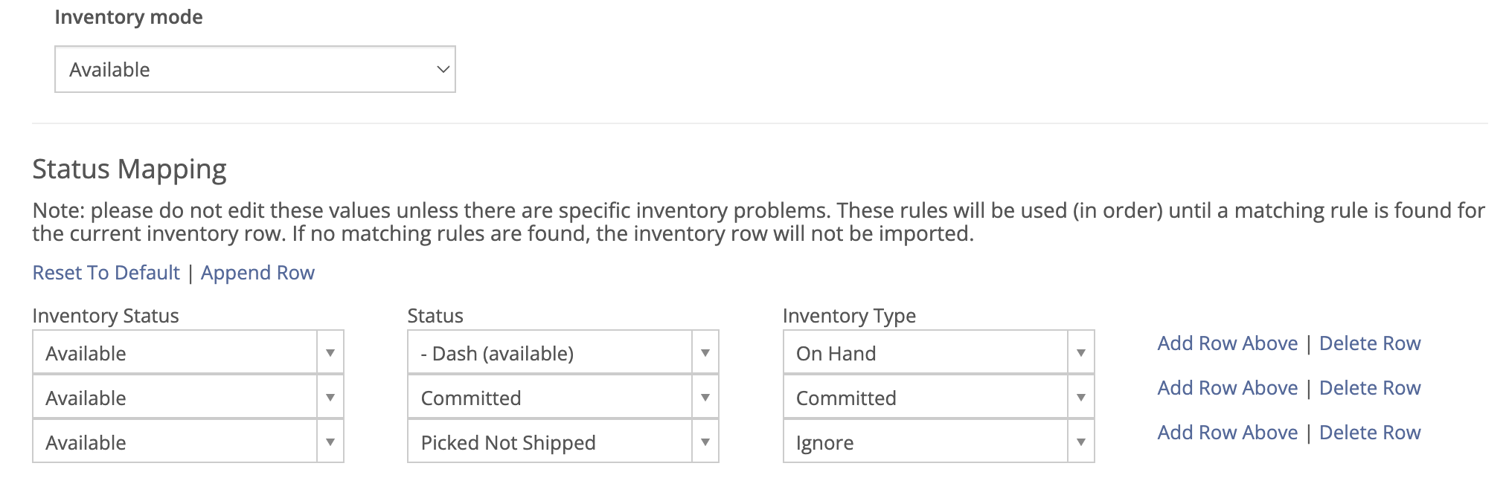This screenshot has height=498, width=1509.
Task: Click Append Row link
Action: point(257,273)
